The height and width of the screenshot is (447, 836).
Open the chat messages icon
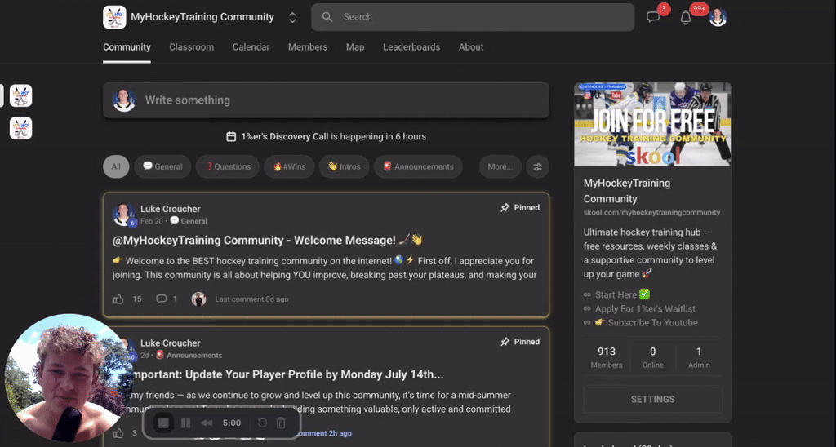pyautogui.click(x=653, y=17)
